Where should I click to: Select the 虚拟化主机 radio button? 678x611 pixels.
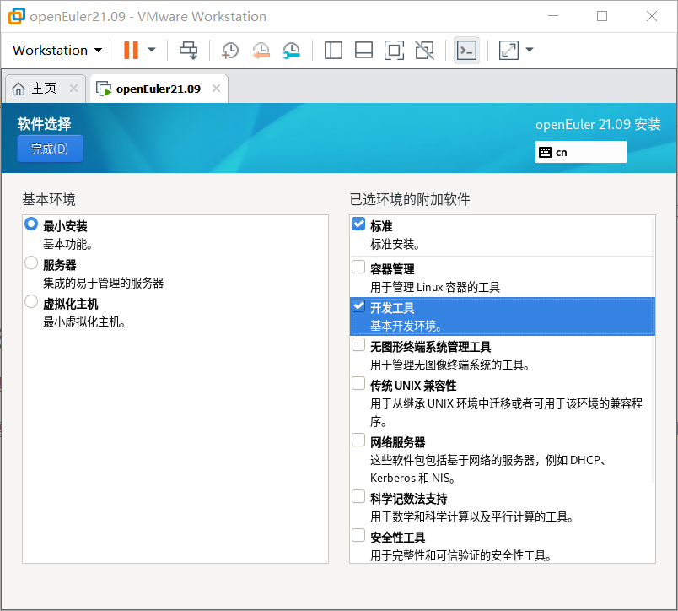pyautogui.click(x=31, y=301)
